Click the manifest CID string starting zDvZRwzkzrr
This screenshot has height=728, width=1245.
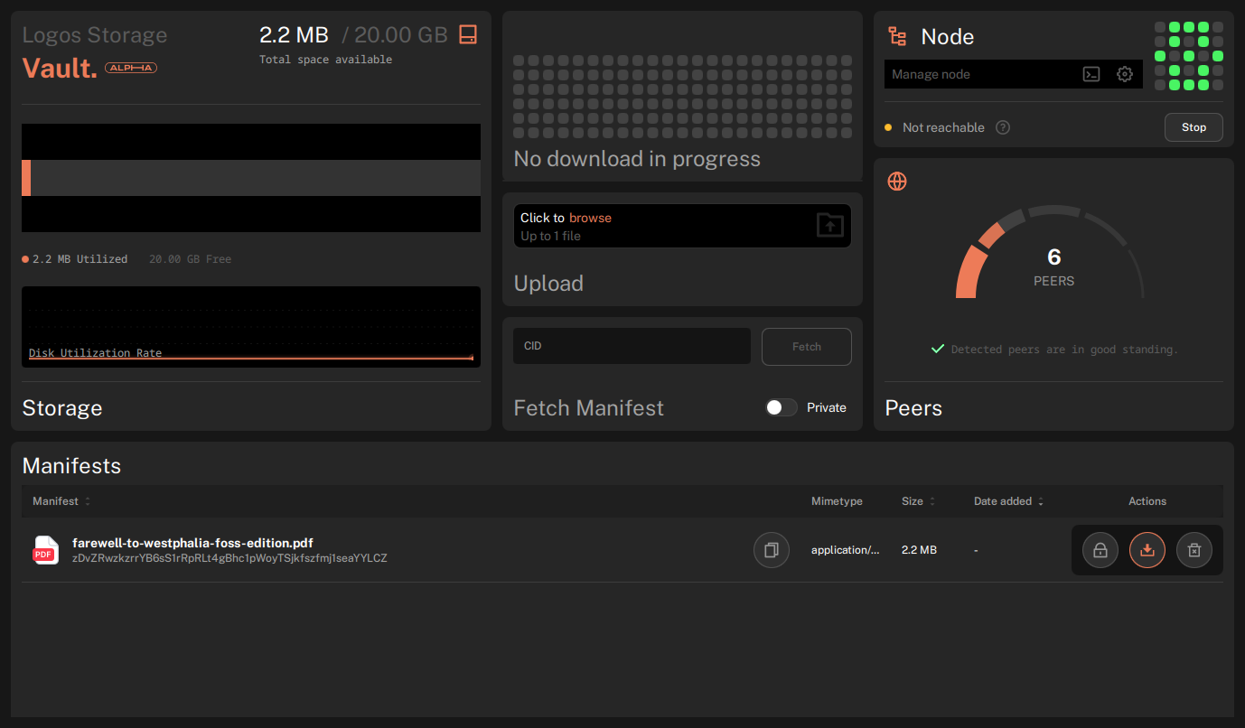[229, 558]
